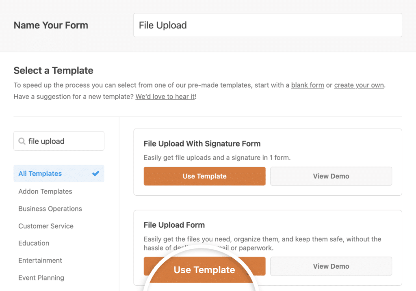Open the blank form link
Viewport: 416px width, 291px height.
pyautogui.click(x=308, y=85)
